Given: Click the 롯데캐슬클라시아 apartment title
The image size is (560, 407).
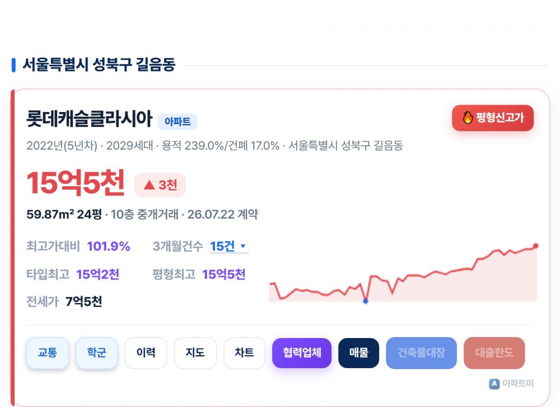Looking at the screenshot, I should pyautogui.click(x=89, y=119).
